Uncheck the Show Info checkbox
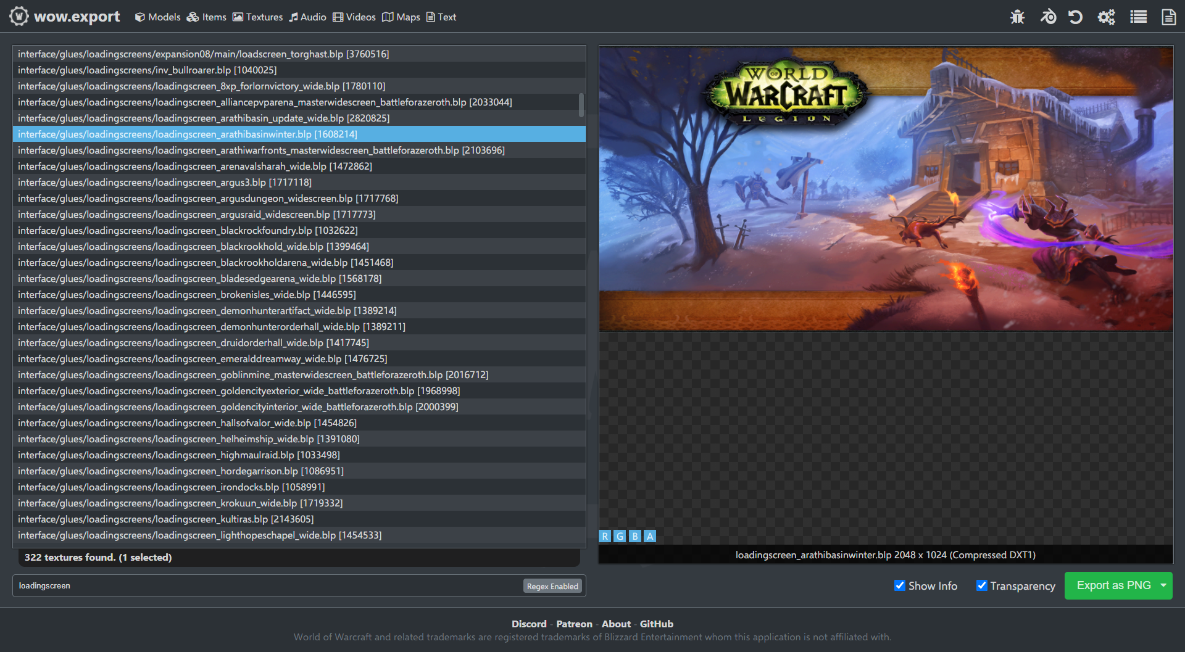This screenshot has width=1185, height=652. (900, 585)
